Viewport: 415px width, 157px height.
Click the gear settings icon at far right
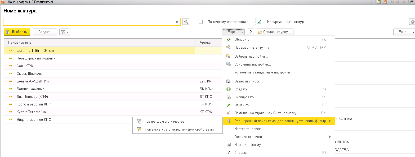tap(412, 22)
